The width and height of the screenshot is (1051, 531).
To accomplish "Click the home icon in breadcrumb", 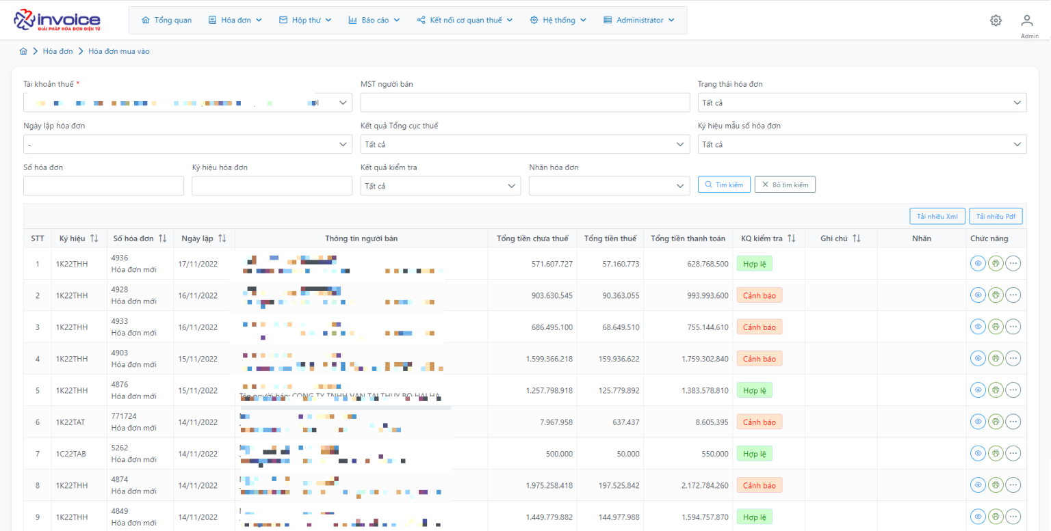I will [23, 51].
